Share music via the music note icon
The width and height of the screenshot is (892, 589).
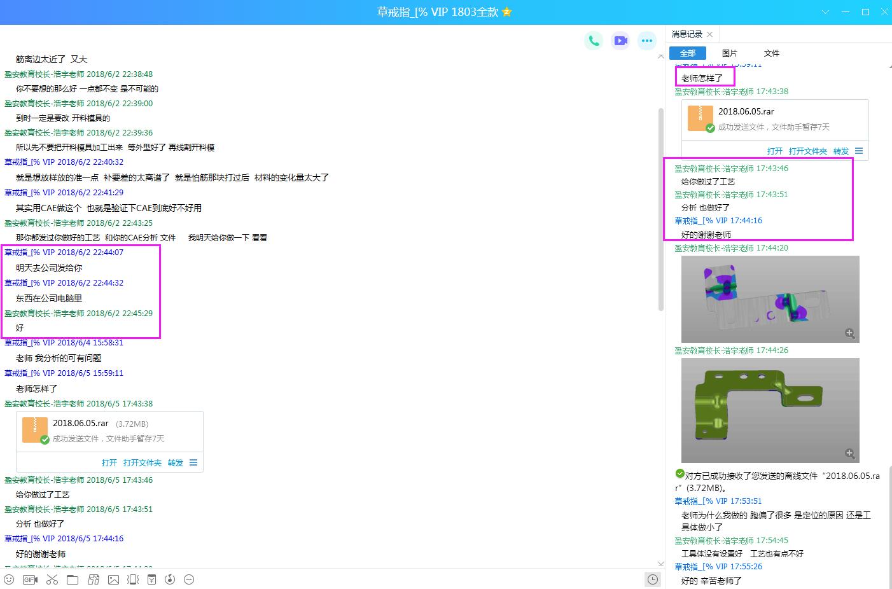(x=169, y=579)
